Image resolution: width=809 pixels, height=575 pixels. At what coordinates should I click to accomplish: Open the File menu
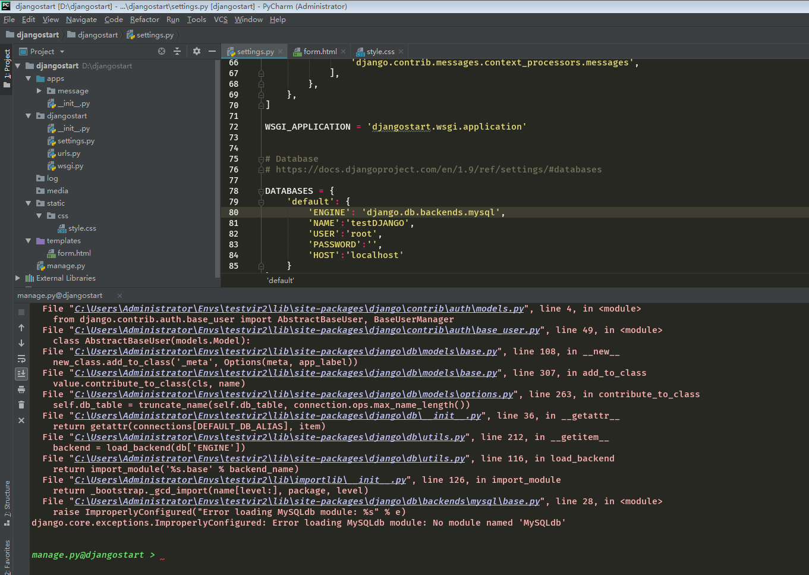coord(9,20)
